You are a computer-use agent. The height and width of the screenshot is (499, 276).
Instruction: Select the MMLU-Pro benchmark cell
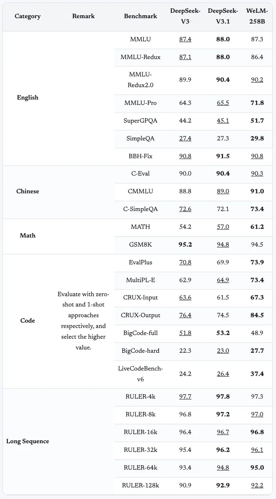(140, 103)
